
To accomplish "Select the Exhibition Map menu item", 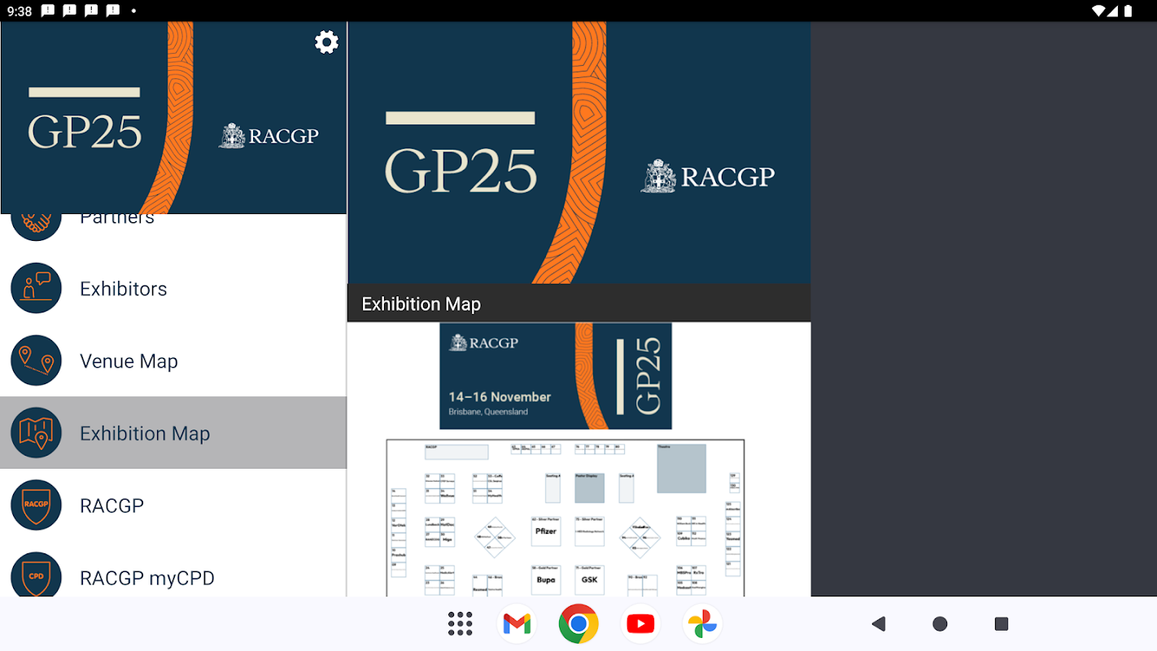I will (x=173, y=433).
